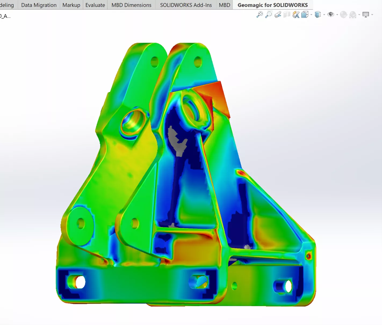Expand the Display Style dropdown arrow

324,15
